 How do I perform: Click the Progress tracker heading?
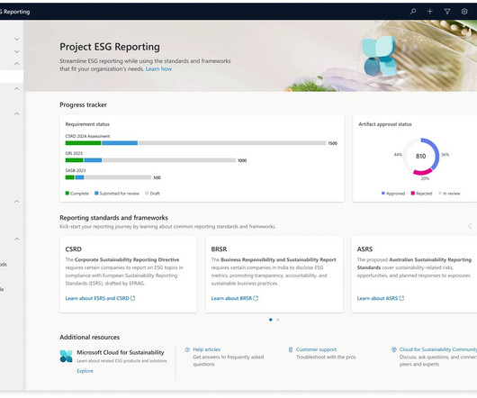click(83, 104)
